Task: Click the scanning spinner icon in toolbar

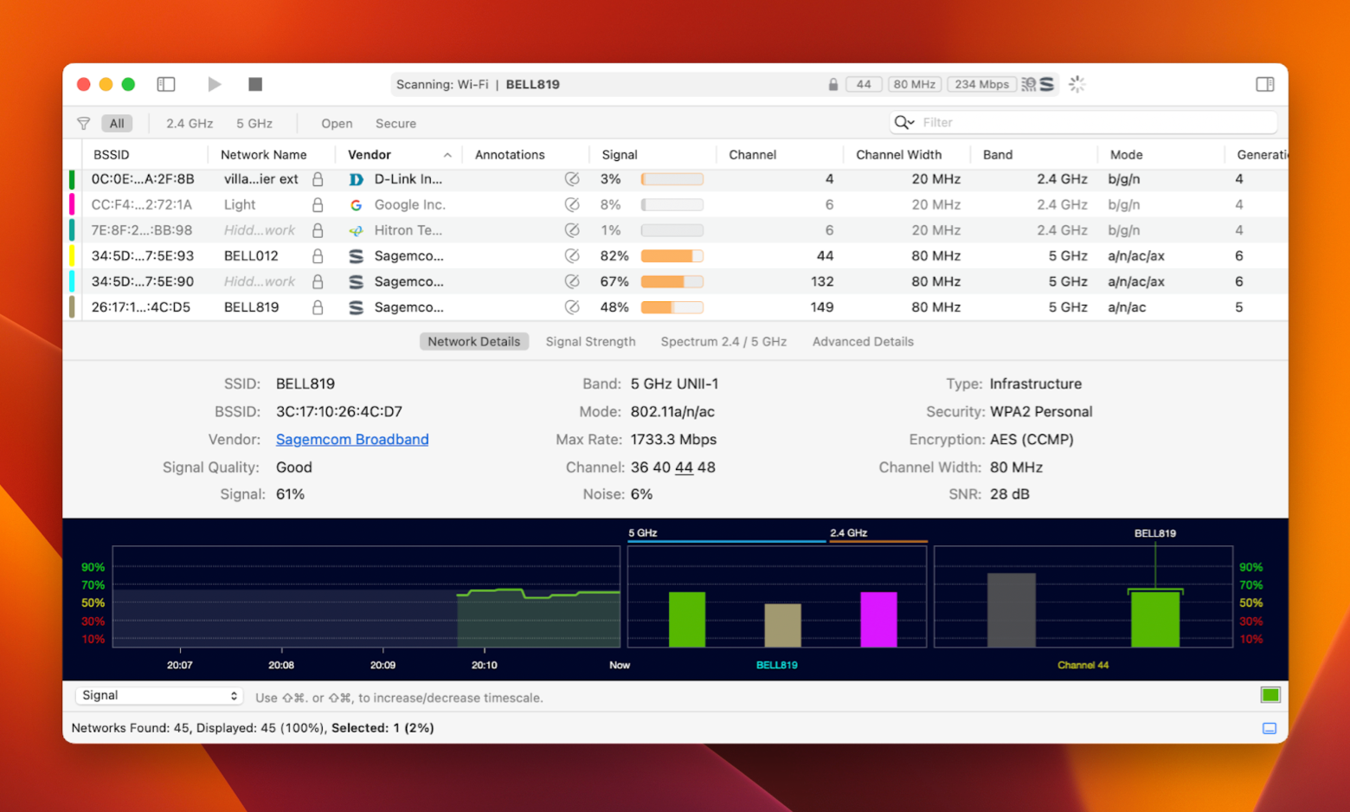Action: 1077,84
